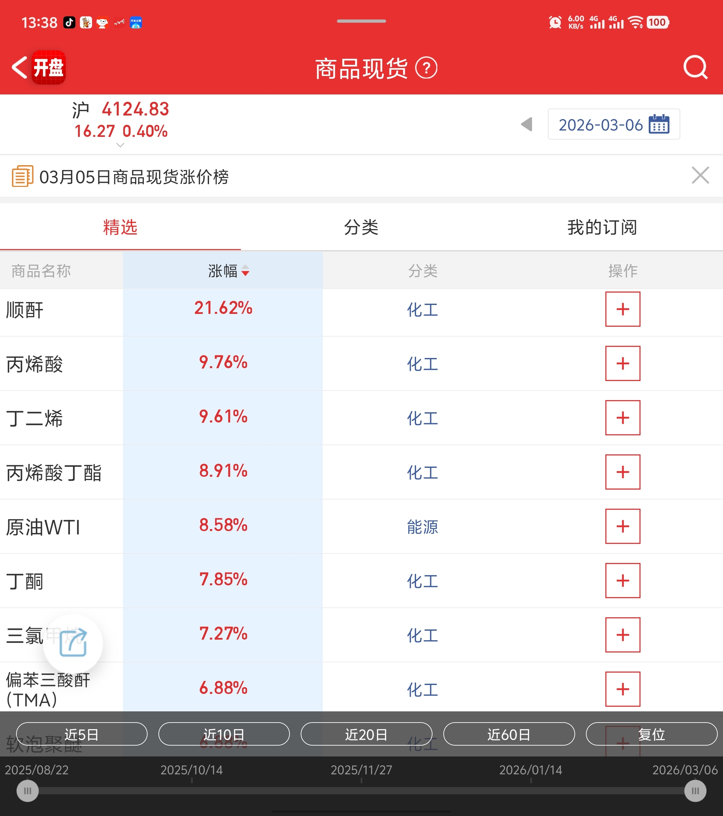Screen dimensions: 723x816
Task: Tap the back arrow icon
Action: tap(19, 67)
